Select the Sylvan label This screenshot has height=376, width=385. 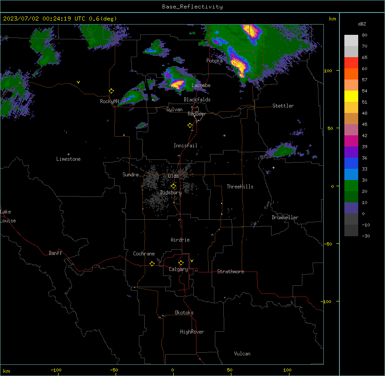tap(174, 109)
